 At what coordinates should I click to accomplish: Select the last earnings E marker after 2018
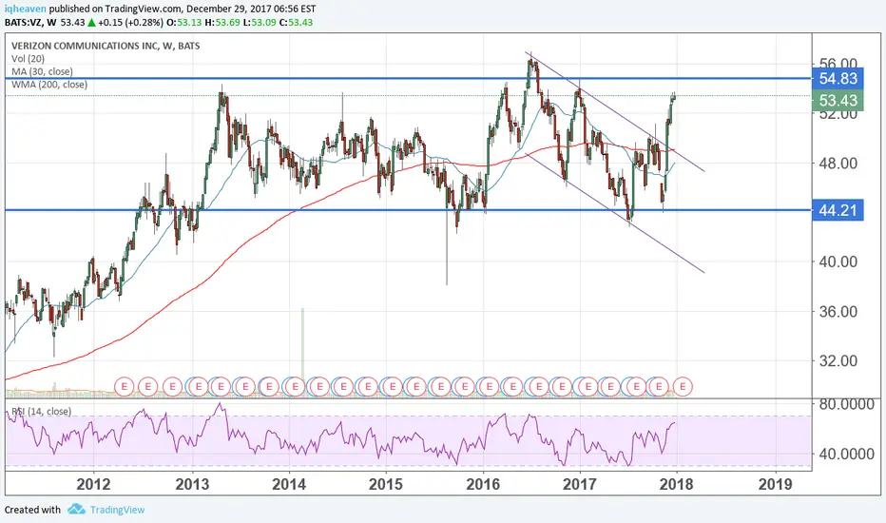[x=684, y=387]
